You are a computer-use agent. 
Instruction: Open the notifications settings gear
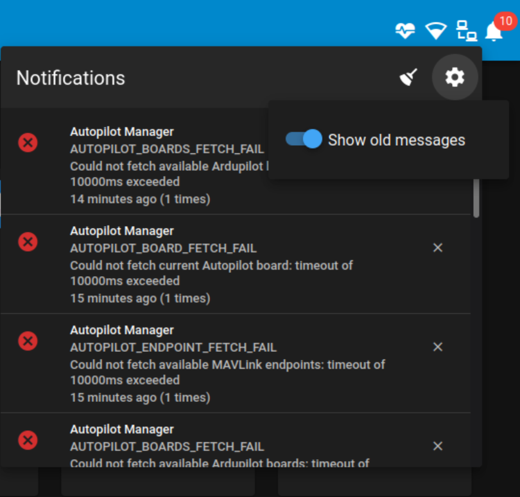pyautogui.click(x=455, y=77)
